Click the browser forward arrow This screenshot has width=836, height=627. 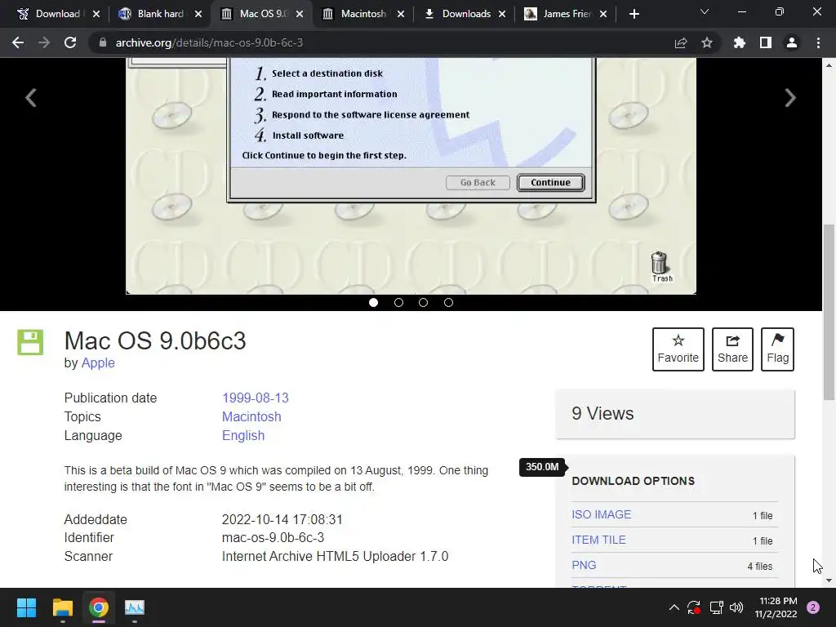(44, 42)
